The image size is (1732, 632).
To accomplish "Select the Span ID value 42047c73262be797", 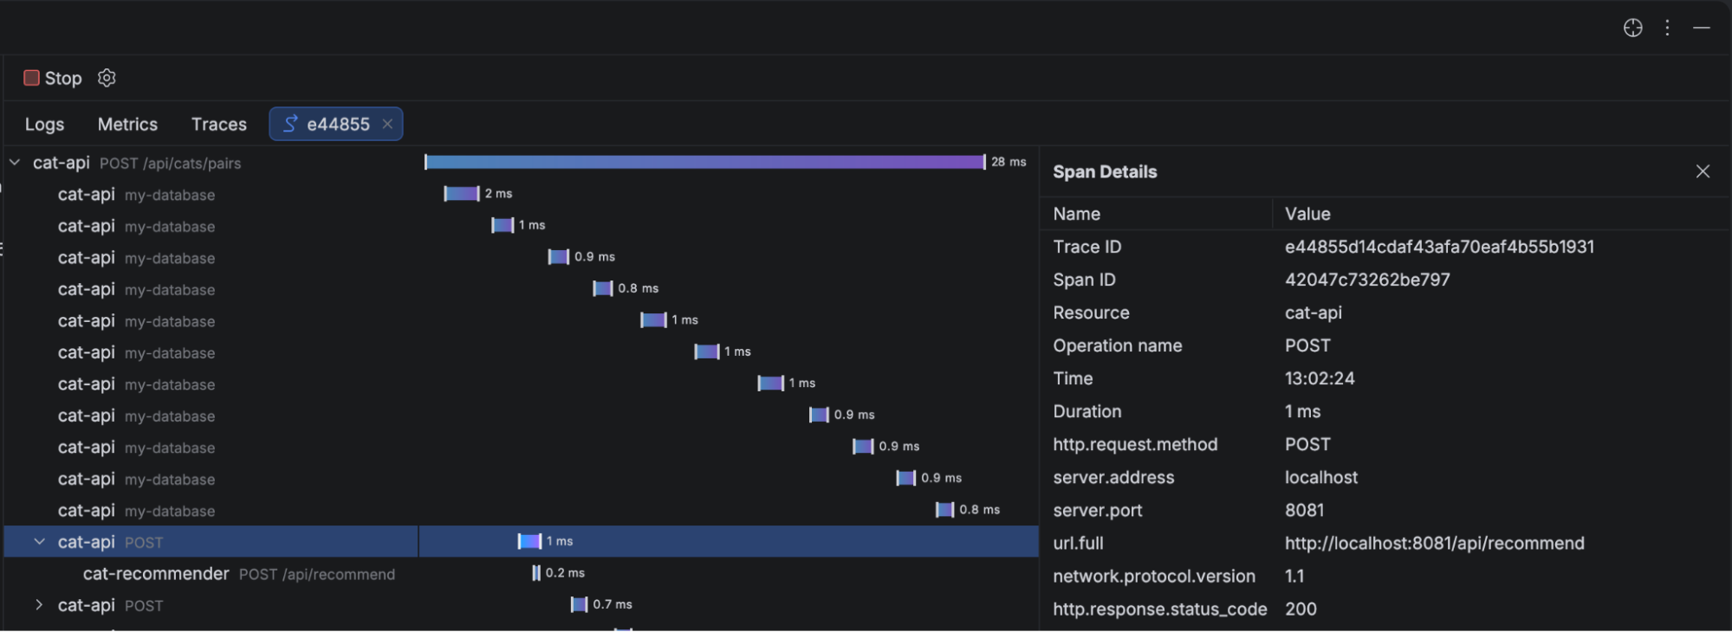I will [x=1367, y=280].
